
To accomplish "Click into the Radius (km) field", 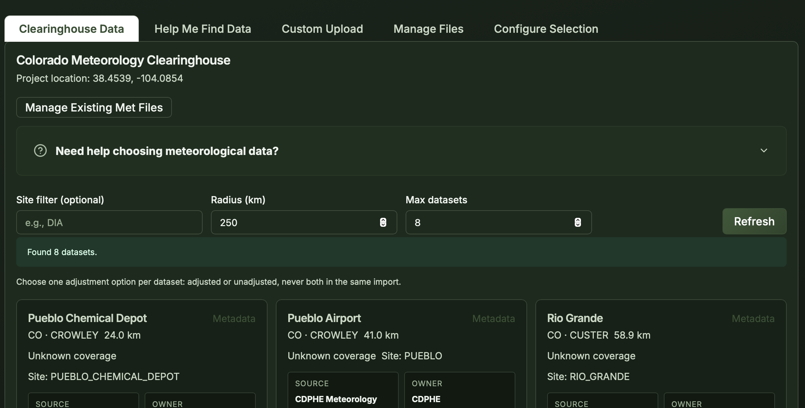I will 293,223.
